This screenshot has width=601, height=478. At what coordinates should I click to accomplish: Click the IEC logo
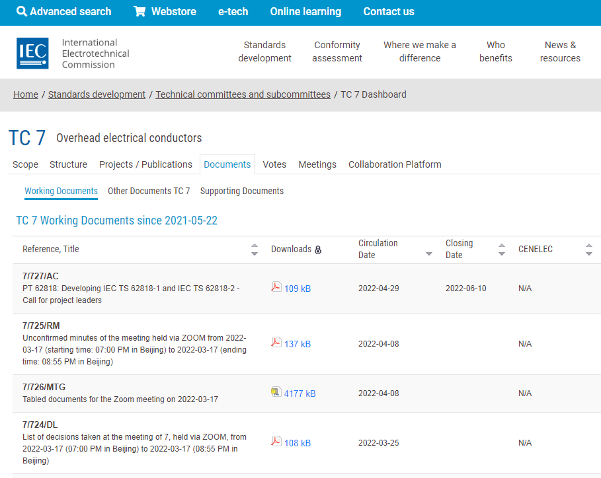coord(32,53)
